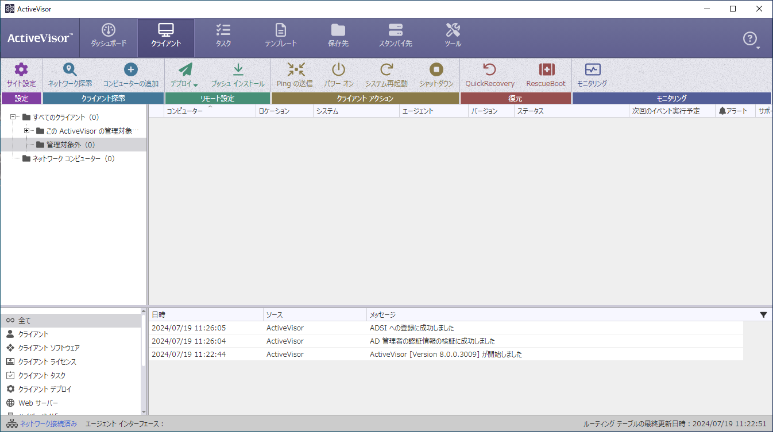Click the log filter funnel icon
Image resolution: width=773 pixels, height=432 pixels.
point(763,315)
